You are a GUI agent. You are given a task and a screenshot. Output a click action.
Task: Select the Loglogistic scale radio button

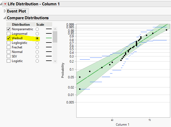click(37, 43)
